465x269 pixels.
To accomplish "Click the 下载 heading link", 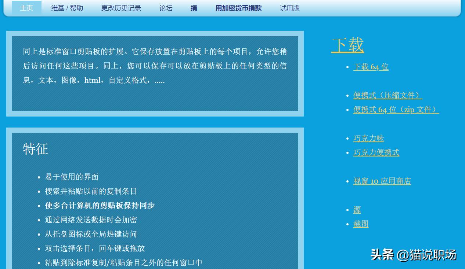I will coord(347,45).
